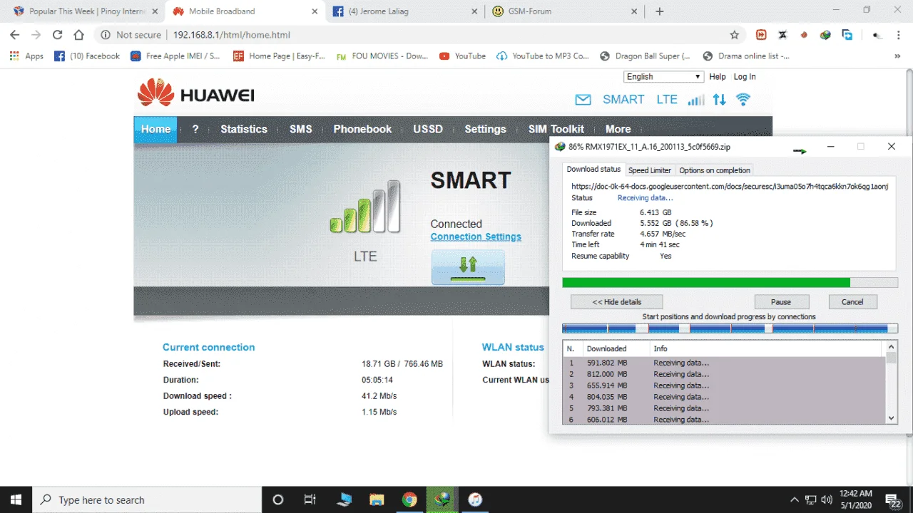This screenshot has height=513, width=913.
Task: Open the Connection Settings link
Action: [476, 237]
